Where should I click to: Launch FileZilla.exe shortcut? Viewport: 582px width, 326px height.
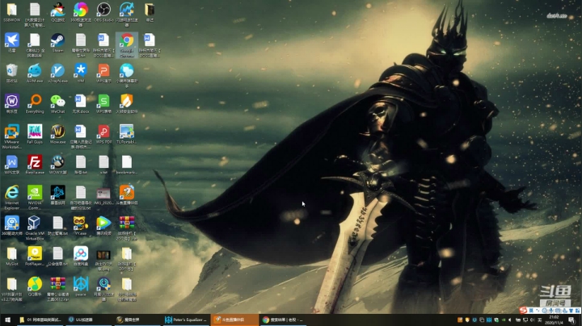pos(35,165)
